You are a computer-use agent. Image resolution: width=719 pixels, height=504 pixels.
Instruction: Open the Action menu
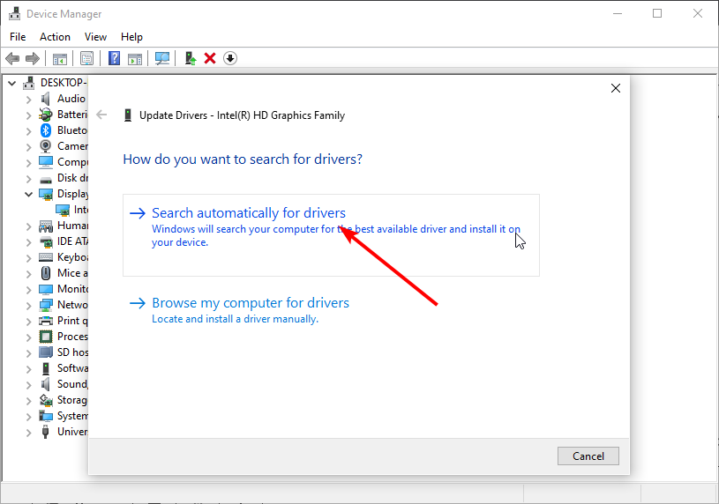click(55, 37)
